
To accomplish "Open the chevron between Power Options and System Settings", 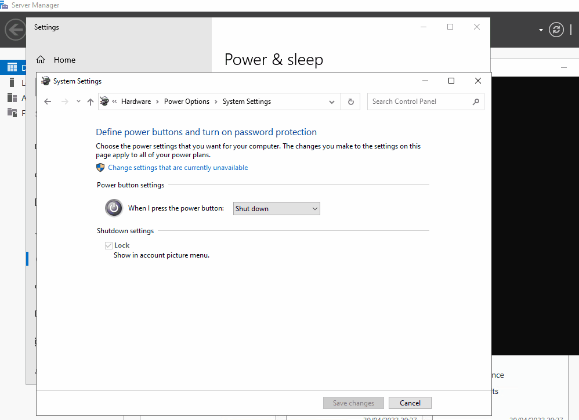I will point(216,102).
